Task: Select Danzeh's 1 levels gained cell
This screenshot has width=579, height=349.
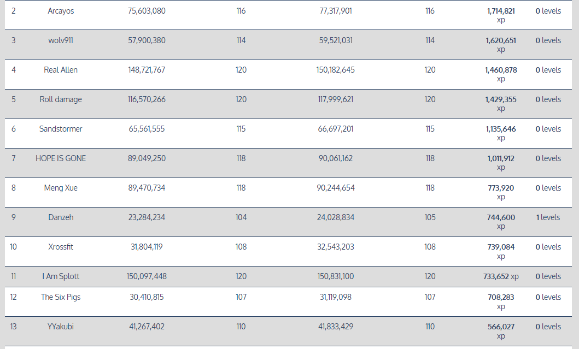Action: 548,217
